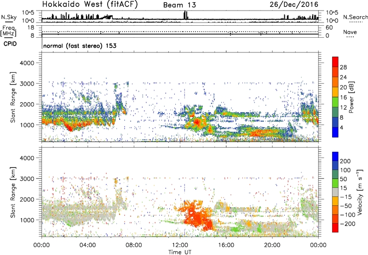Click the left '10^5' N.Sky axis tick
The height and width of the screenshot is (255, 368).
28,12
